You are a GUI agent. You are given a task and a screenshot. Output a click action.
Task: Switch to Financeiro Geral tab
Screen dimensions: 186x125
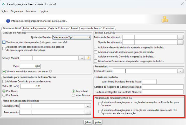coord(12,28)
